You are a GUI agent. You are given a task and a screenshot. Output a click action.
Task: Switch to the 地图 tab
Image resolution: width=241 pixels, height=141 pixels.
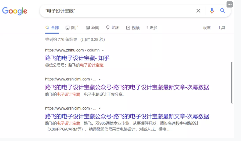pos(113,28)
